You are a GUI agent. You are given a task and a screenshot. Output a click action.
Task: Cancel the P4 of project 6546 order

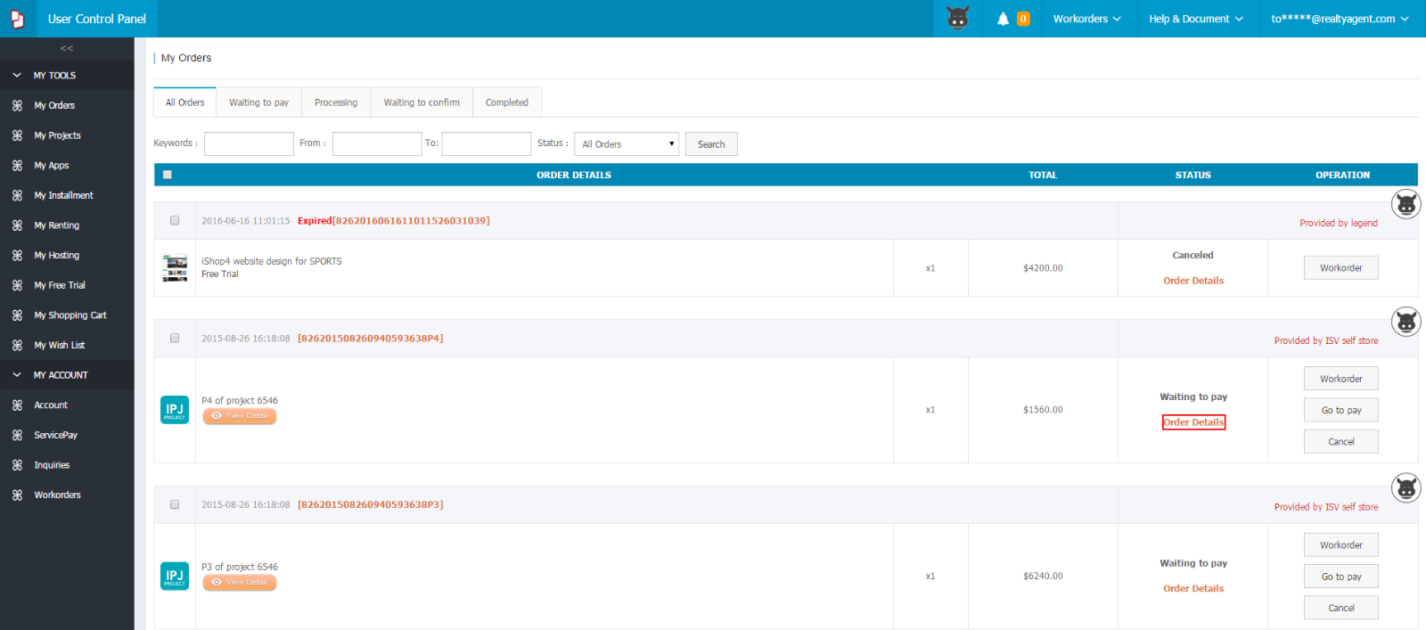1341,441
